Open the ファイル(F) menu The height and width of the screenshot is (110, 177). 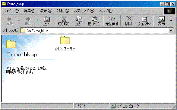coord(11,11)
